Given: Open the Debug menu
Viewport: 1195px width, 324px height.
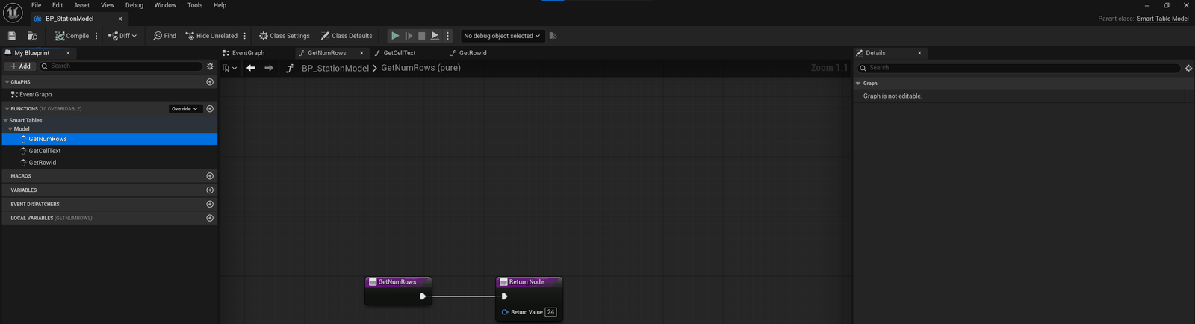Looking at the screenshot, I should tap(134, 5).
